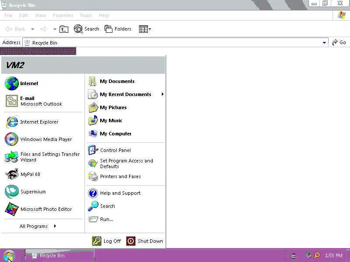This screenshot has height=262, width=350.
Task: Open My Documents folder
Action: click(x=126, y=81)
